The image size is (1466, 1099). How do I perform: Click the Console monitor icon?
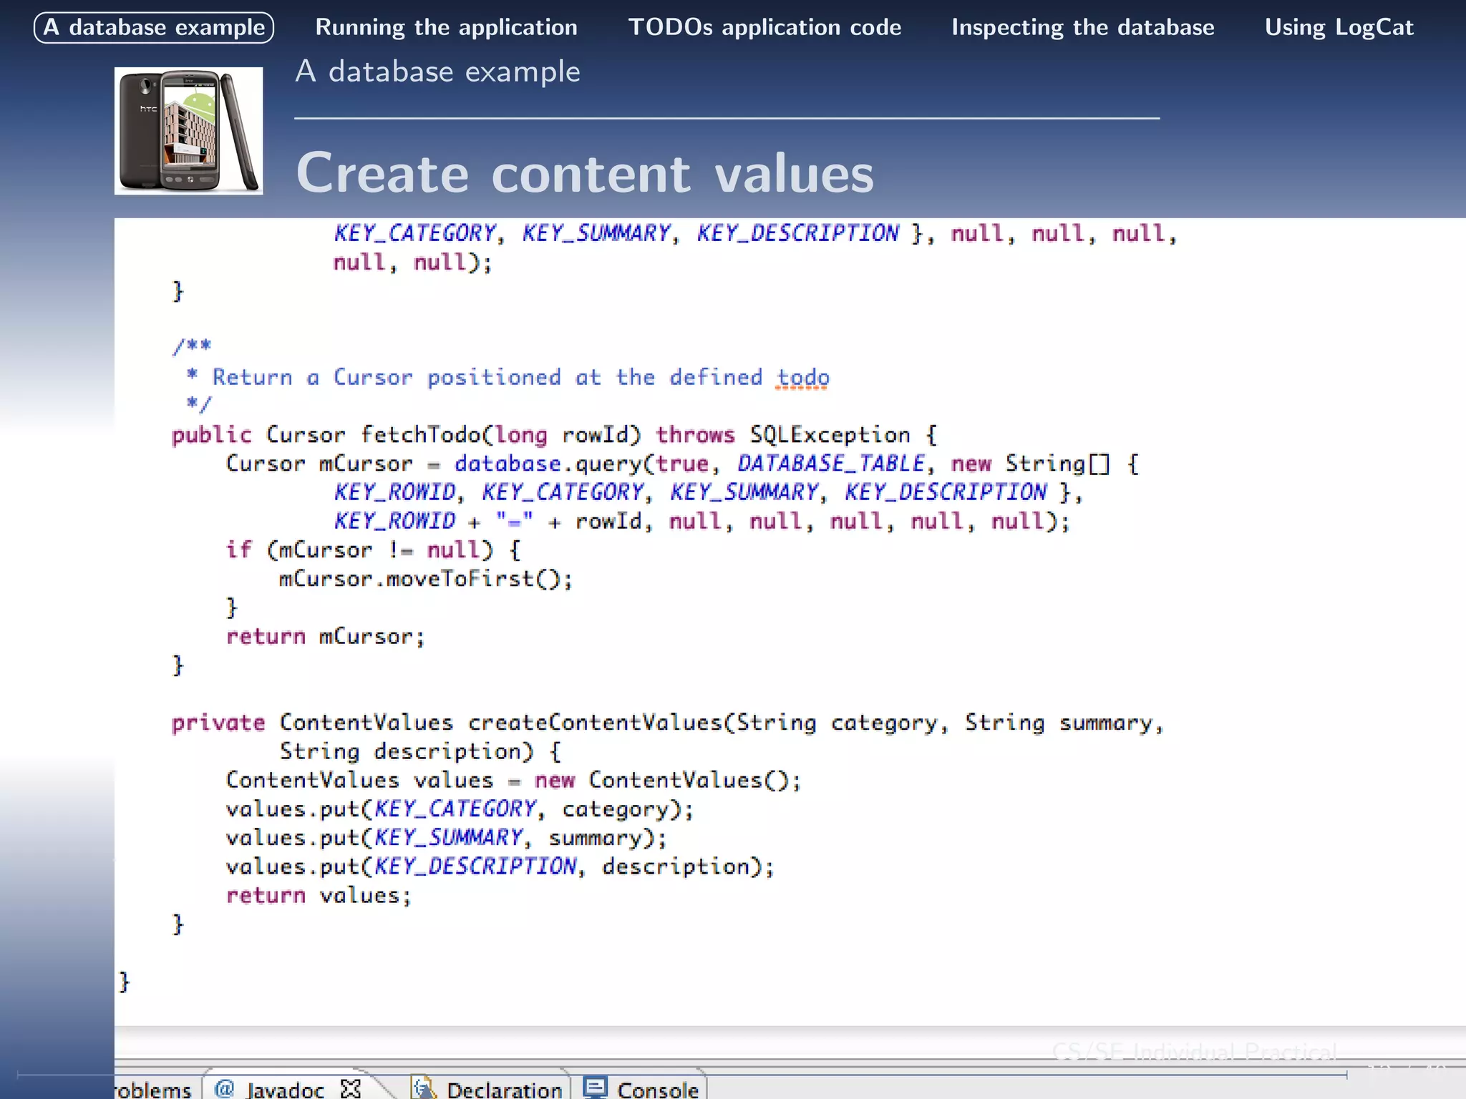(595, 1087)
